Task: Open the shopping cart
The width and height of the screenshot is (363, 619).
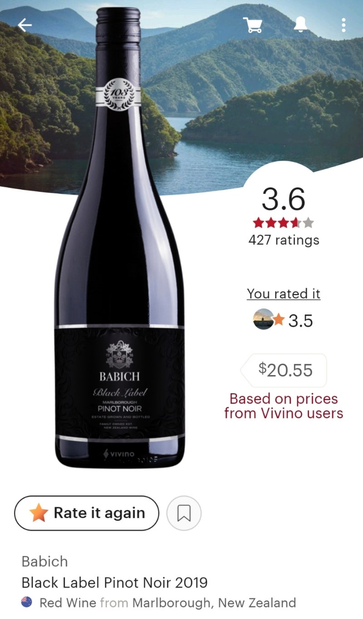Action: 253,25
